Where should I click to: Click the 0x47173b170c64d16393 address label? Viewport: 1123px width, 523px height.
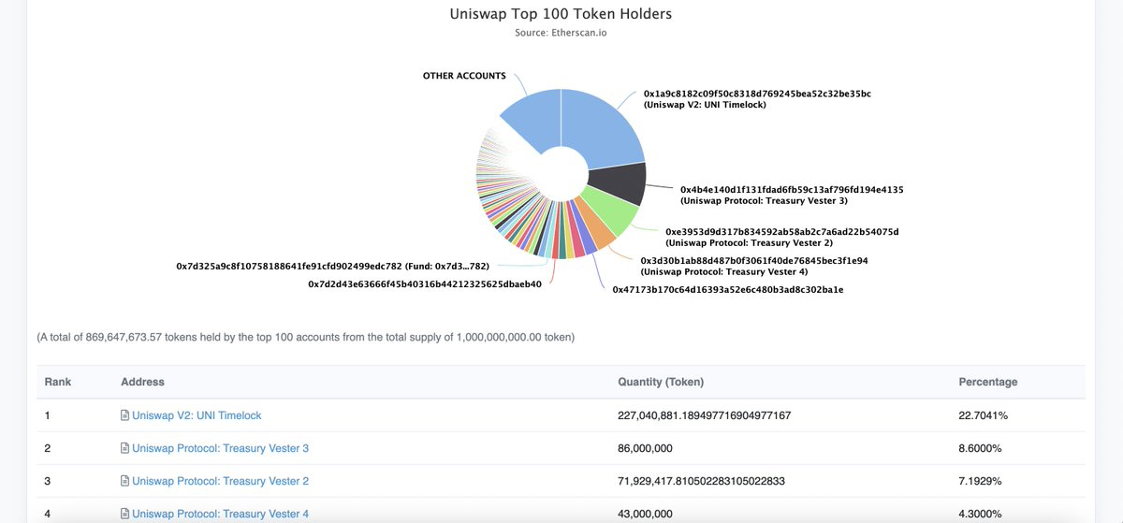pos(728,290)
